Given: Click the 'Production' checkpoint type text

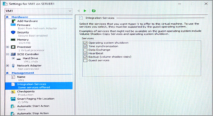Looking at the screenshot, I should [x=26, y=95].
